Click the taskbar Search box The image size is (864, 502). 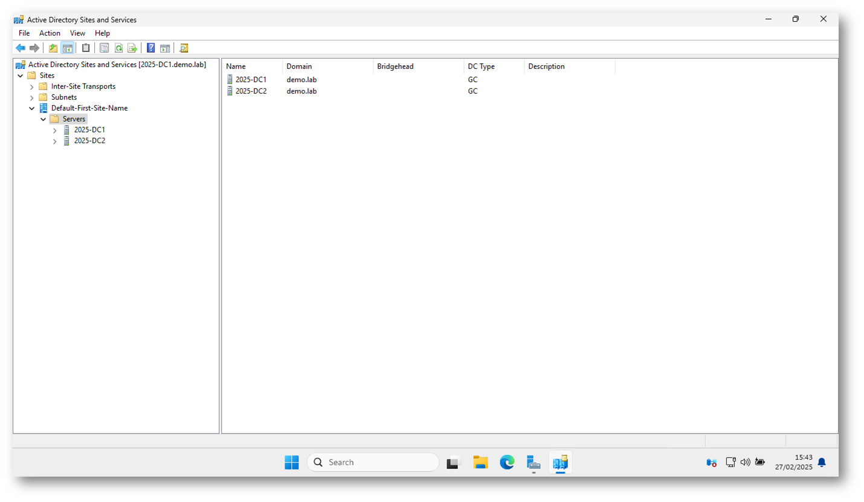click(373, 463)
